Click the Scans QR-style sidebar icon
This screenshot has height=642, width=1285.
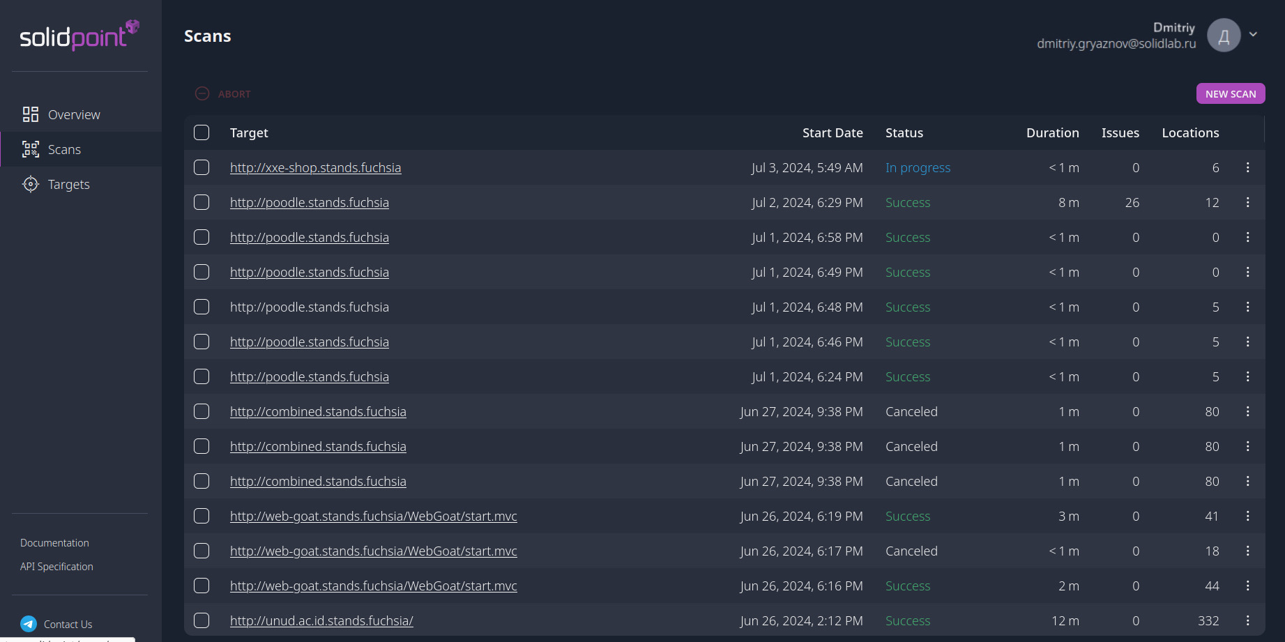coord(30,148)
